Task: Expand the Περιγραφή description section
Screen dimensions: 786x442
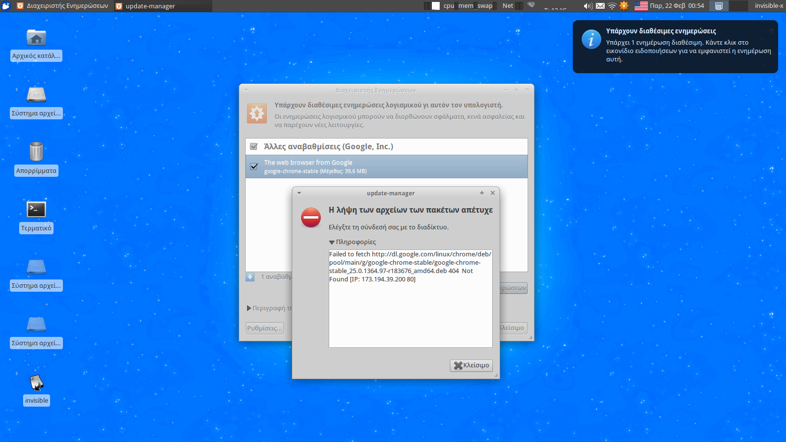Action: 249,308
